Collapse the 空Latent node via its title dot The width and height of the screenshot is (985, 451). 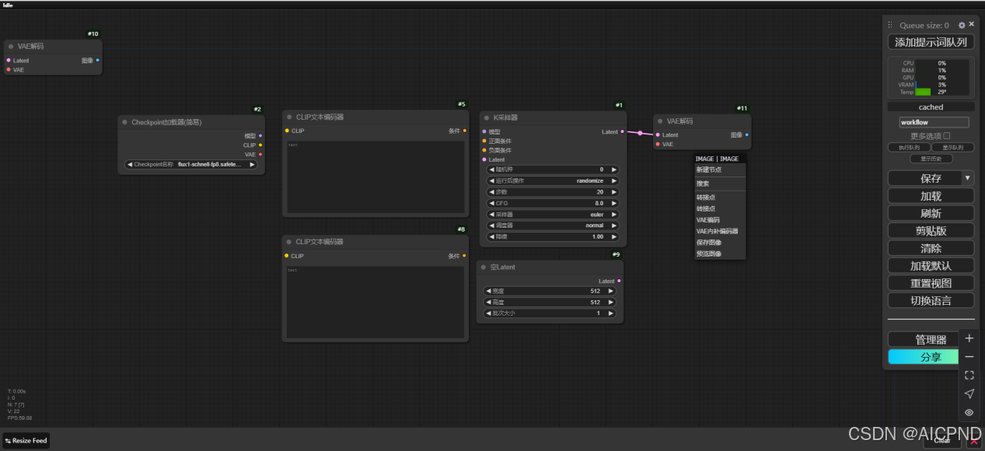coord(483,267)
